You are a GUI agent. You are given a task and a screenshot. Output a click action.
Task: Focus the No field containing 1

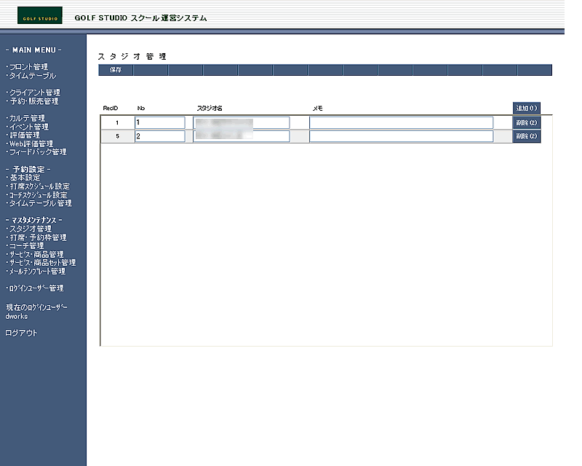(x=160, y=122)
